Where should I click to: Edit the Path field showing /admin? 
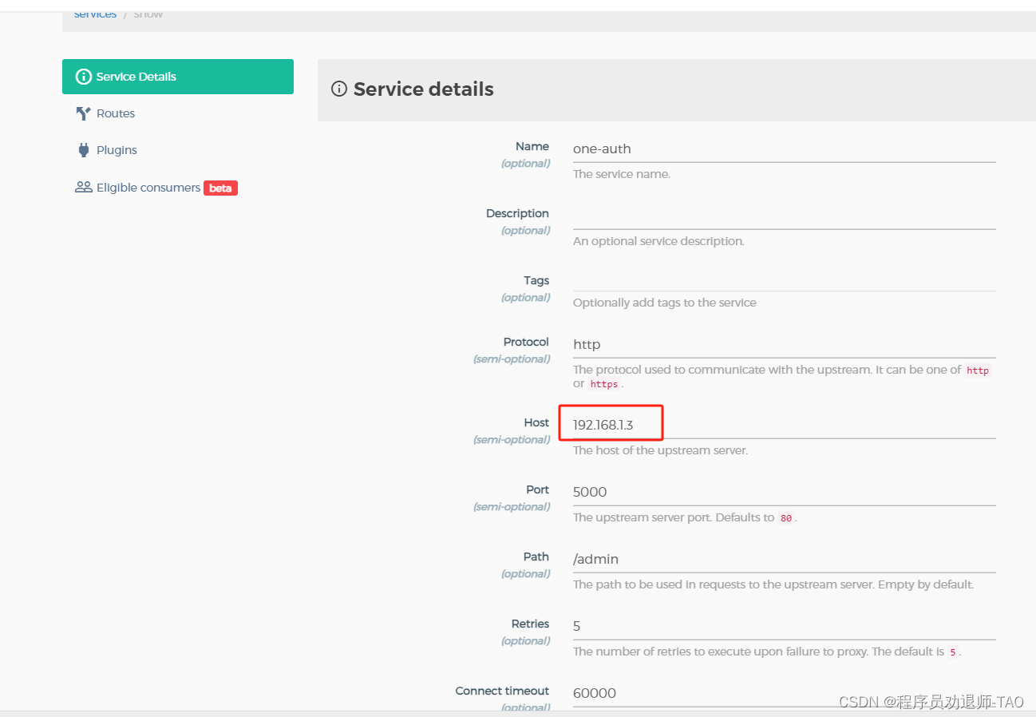(x=785, y=560)
